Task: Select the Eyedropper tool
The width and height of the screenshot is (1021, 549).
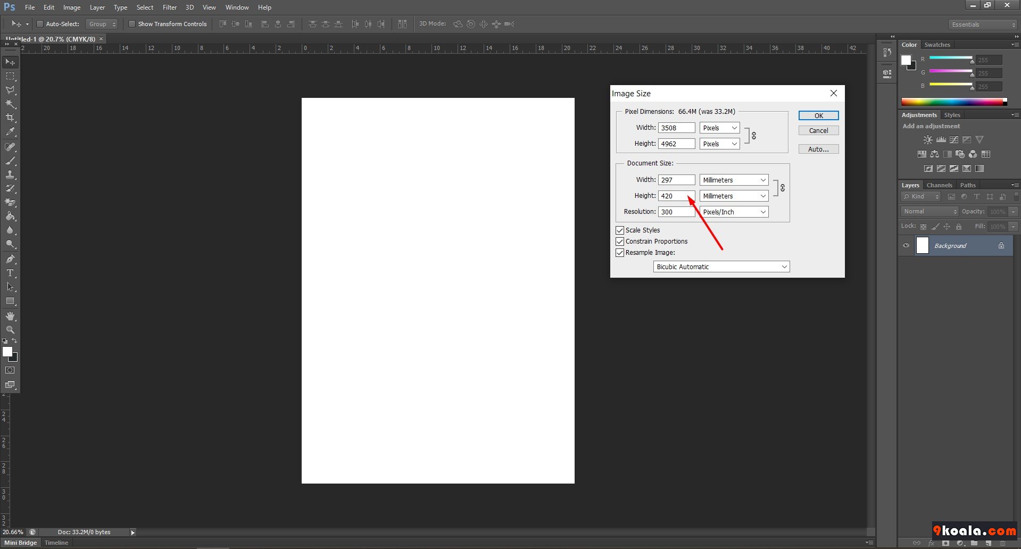Action: [10, 132]
